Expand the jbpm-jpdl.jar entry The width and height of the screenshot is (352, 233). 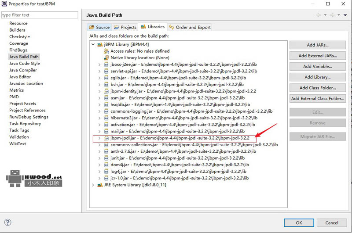99,138
